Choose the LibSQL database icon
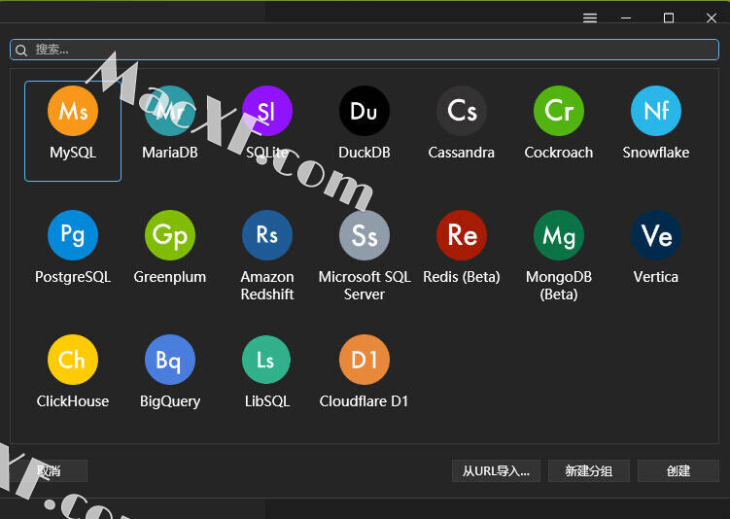The image size is (730, 519). 266,360
